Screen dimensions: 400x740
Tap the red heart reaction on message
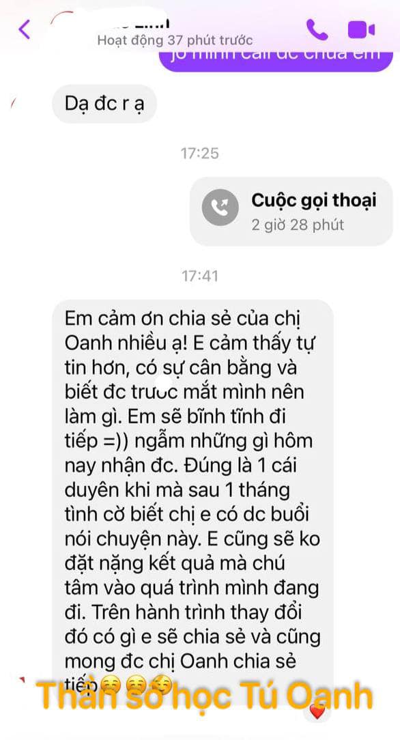click(317, 712)
